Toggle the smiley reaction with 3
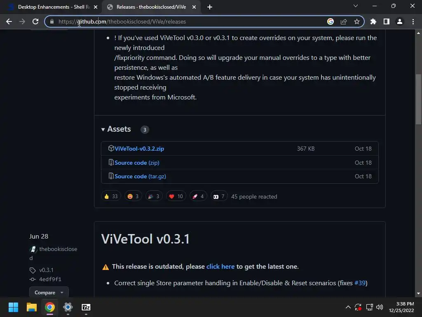The image size is (422, 317). [133, 196]
